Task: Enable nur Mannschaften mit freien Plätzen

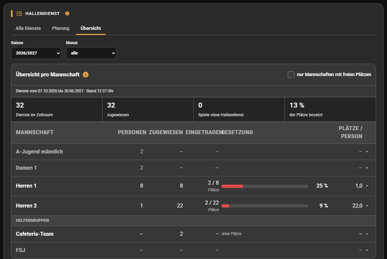Action: click(x=291, y=75)
